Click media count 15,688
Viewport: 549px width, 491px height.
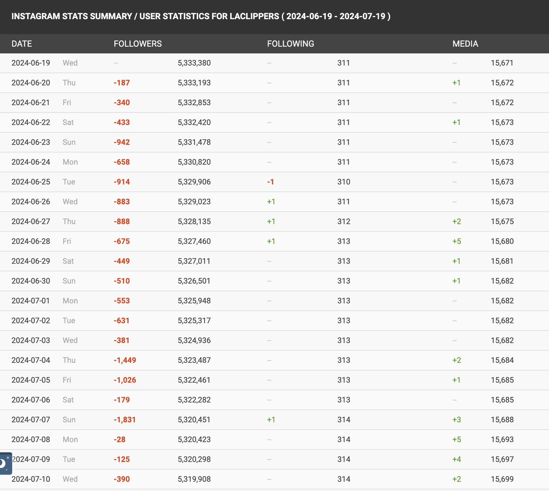click(x=502, y=420)
